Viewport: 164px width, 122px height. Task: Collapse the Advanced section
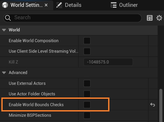point(4,72)
